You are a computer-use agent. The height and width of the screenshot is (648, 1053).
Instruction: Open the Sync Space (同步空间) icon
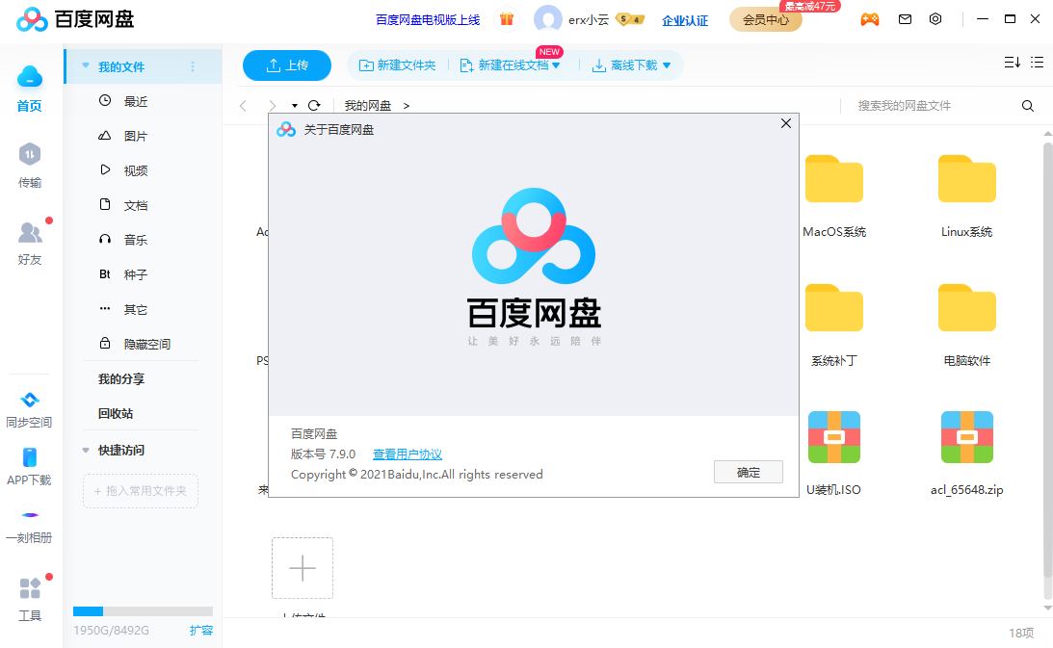(30, 401)
